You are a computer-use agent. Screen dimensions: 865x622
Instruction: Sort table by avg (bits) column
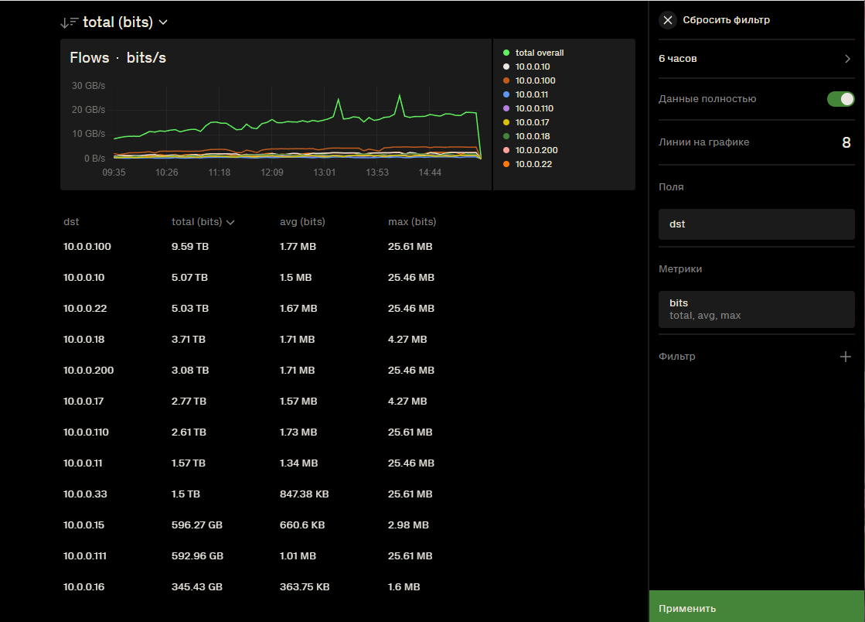[x=302, y=222]
